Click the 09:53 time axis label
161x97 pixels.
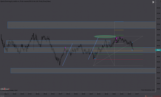coord(76,94)
